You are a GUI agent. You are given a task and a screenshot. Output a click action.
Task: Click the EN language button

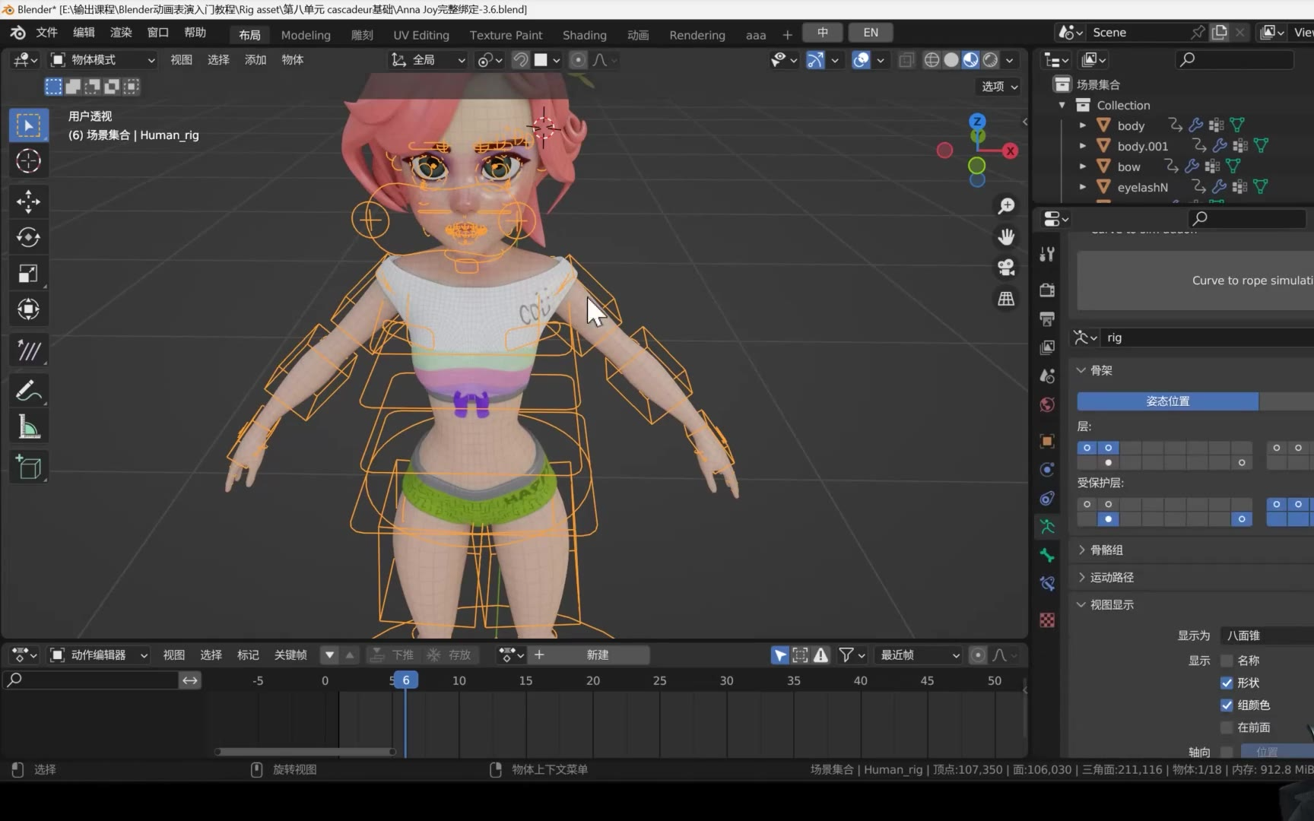(871, 33)
